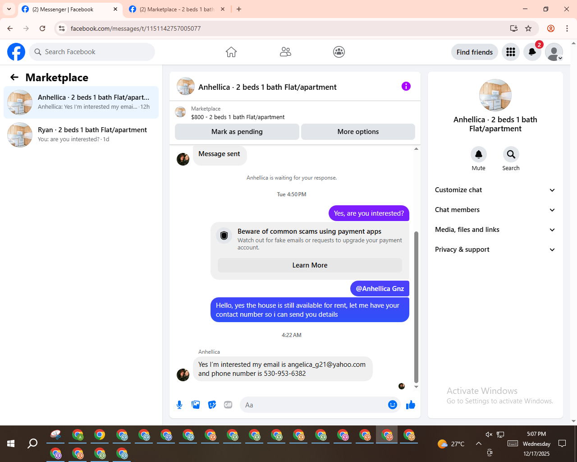Expand Privacy & support section

495,249
